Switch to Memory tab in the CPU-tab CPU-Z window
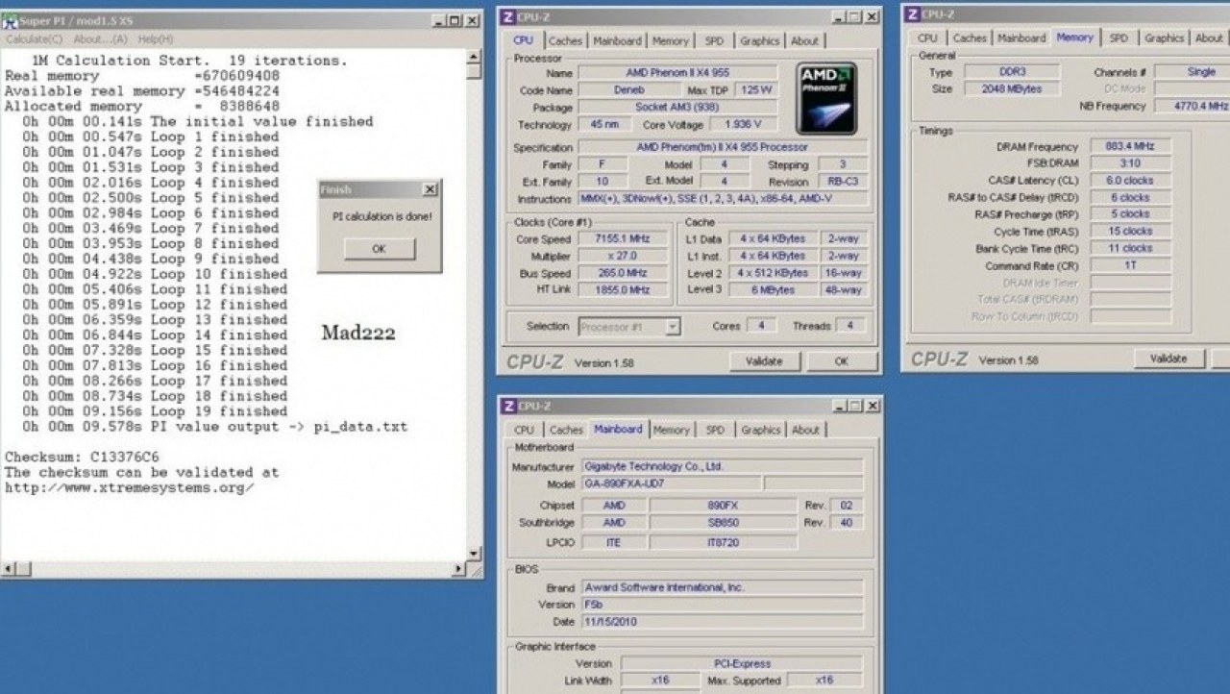The image size is (1230, 694). [x=671, y=41]
